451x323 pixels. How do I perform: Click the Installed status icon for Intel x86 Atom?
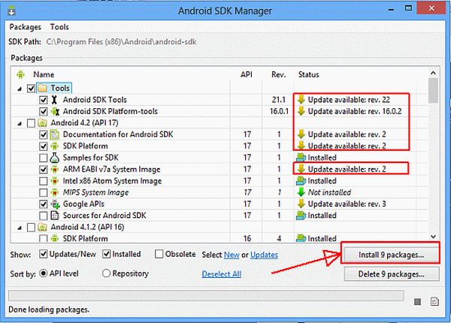coord(301,180)
